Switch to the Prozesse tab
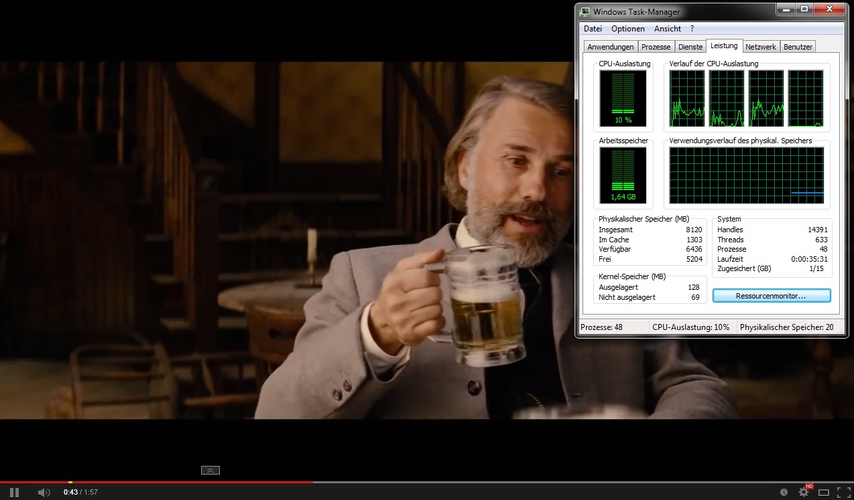 tap(656, 47)
